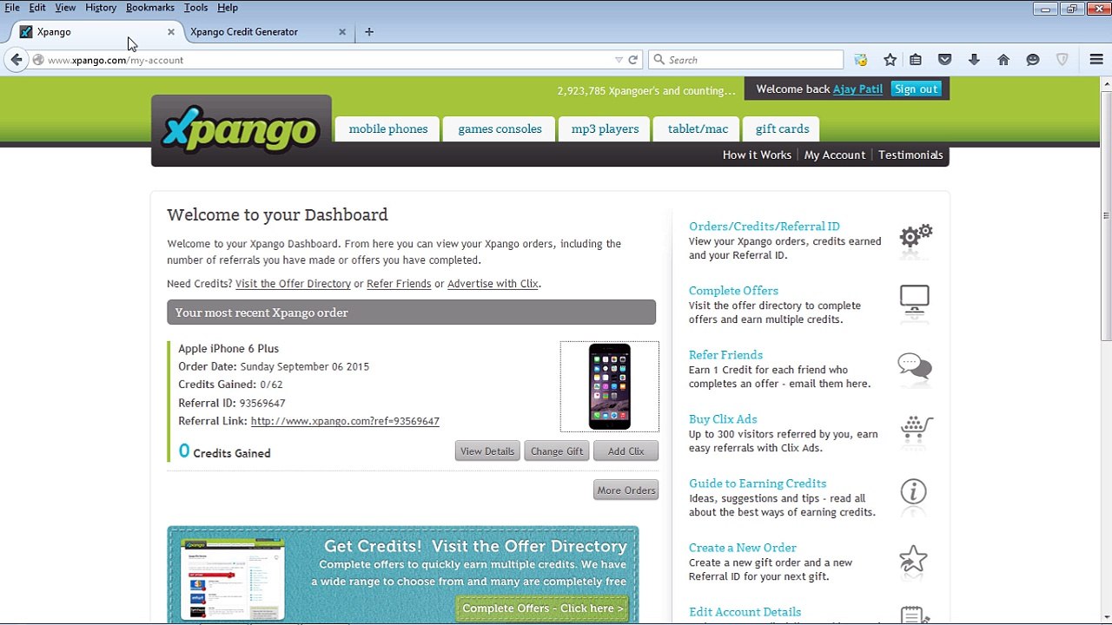Open the referral link URL
The width and height of the screenshot is (1112, 625).
345,421
